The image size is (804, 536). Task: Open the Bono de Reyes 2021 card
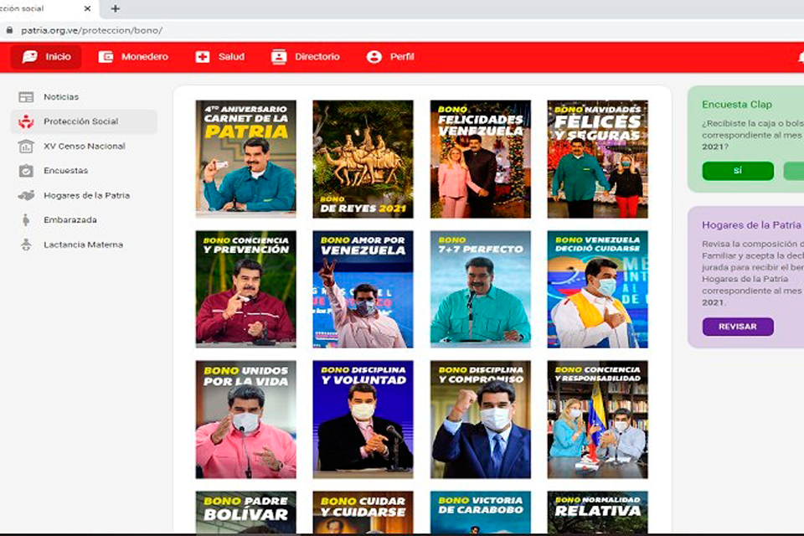tap(363, 159)
